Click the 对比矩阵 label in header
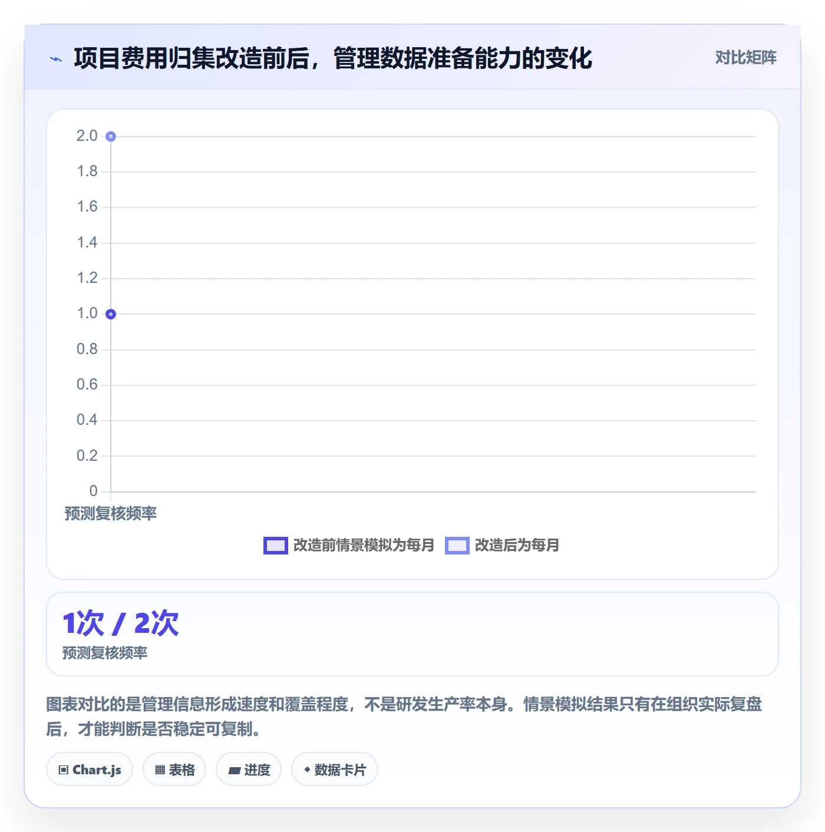 tap(745, 58)
